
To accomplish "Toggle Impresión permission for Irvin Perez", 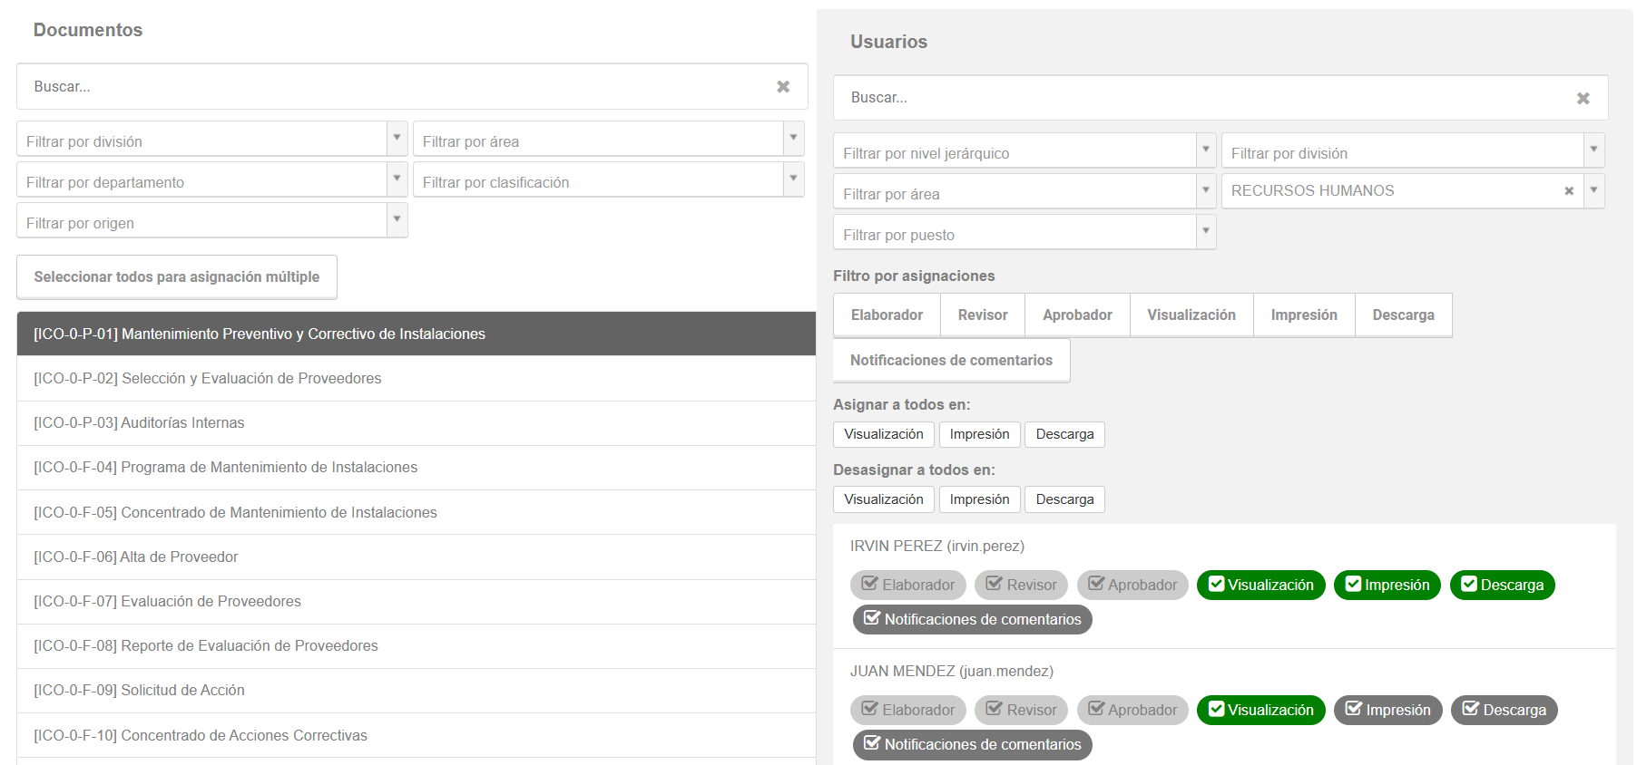I will click(x=1387, y=586).
